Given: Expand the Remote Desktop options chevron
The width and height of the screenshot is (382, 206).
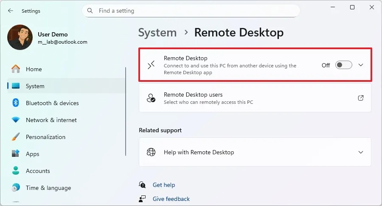Looking at the screenshot, I should tap(361, 65).
